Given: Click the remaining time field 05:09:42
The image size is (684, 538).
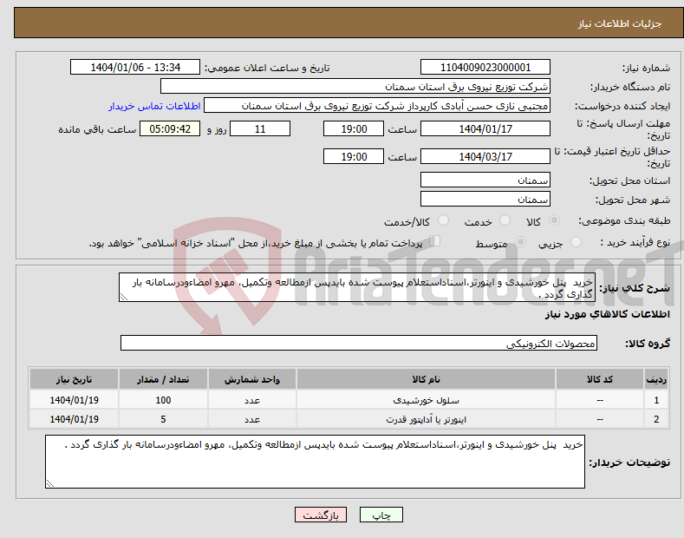Looking at the screenshot, I should (170, 129).
